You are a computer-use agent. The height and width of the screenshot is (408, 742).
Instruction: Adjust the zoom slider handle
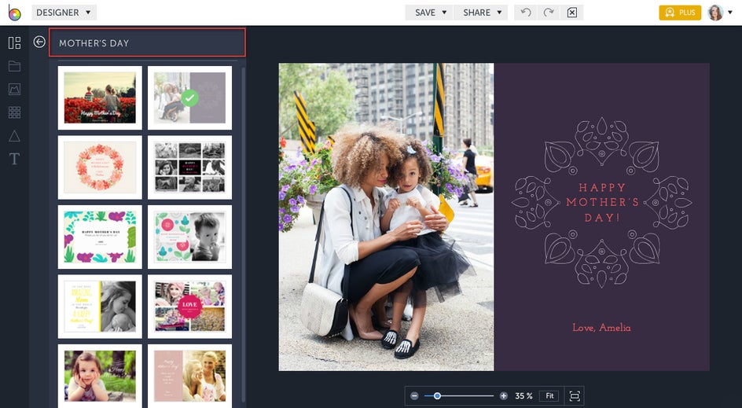pyautogui.click(x=437, y=395)
